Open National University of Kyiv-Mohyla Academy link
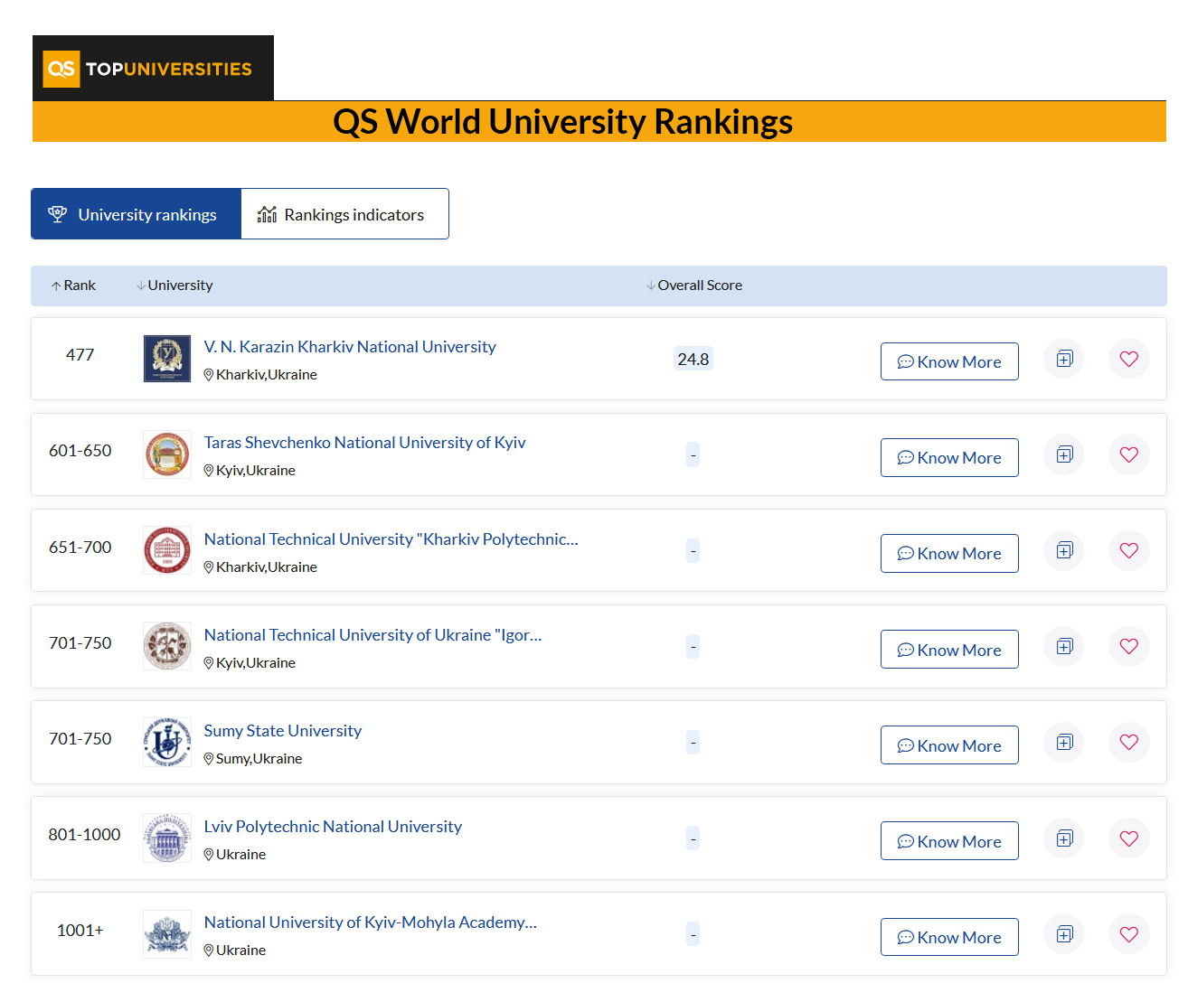 coord(371,922)
